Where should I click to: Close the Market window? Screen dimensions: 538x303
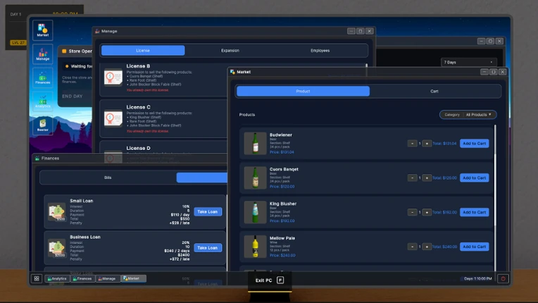pos(503,72)
